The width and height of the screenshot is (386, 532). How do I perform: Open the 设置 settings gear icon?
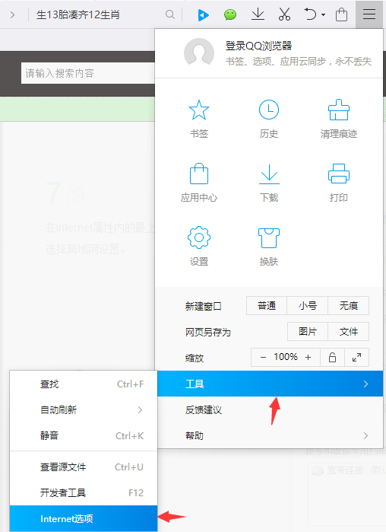[x=199, y=237]
